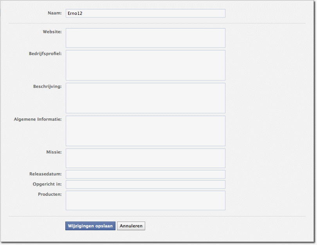Click the Releasedatum input field
The width and height of the screenshot is (317, 245).
click(x=145, y=174)
